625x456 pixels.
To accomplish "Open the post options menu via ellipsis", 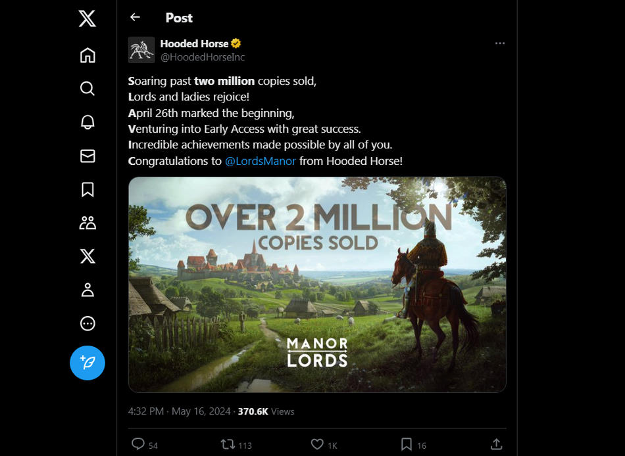I will pos(500,43).
